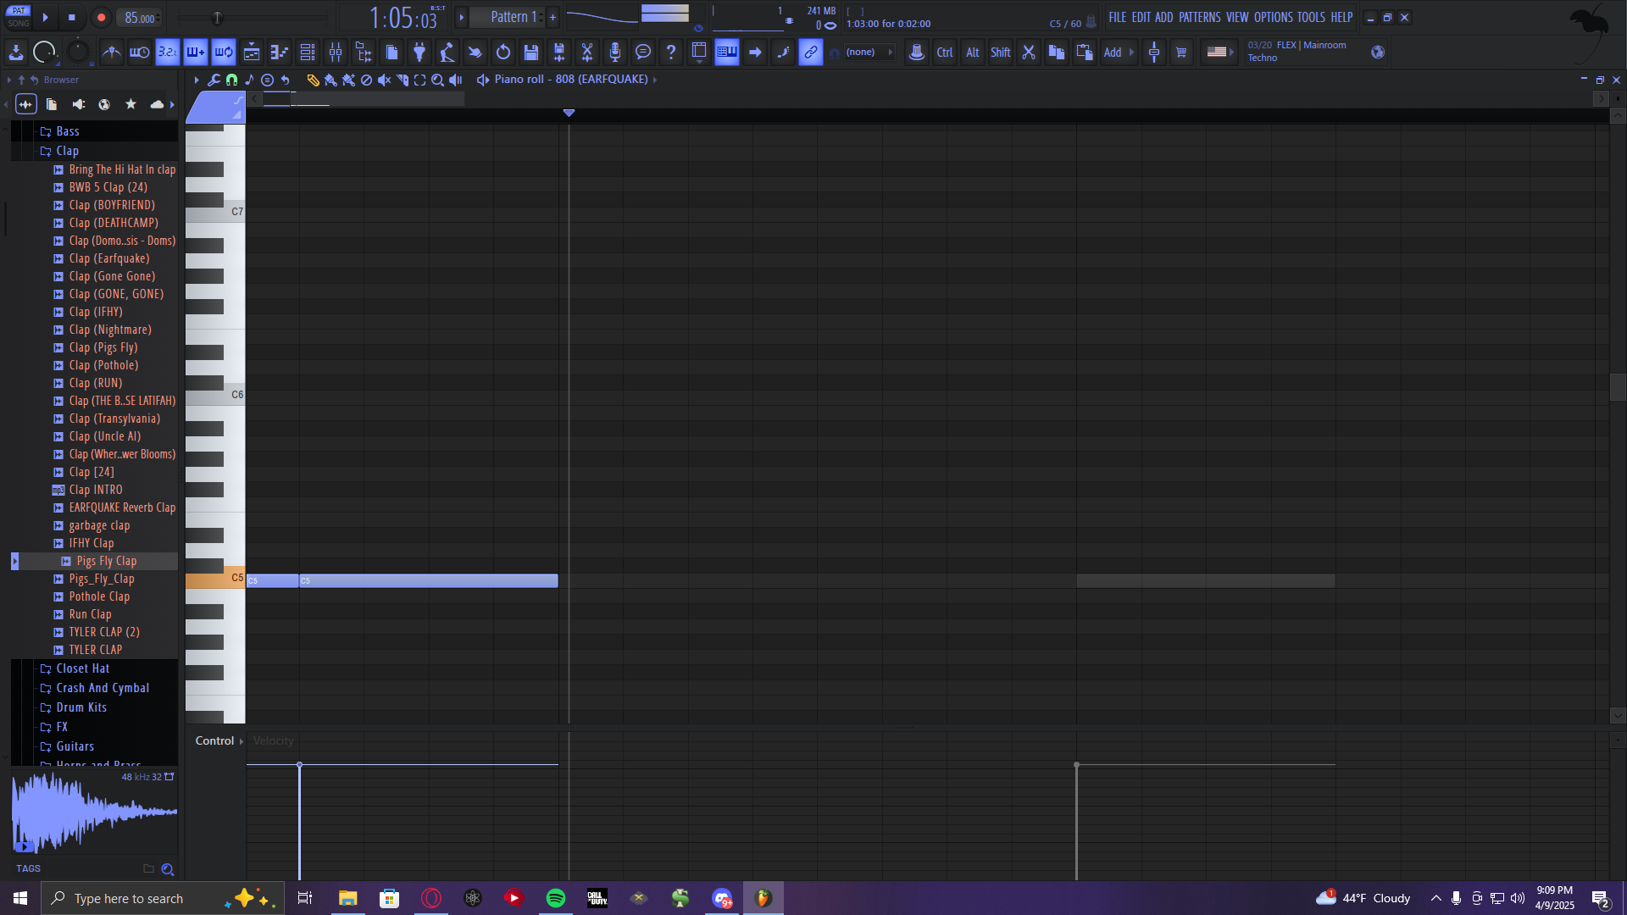The width and height of the screenshot is (1627, 915).
Task: Click the metronome icon
Action: pos(111,53)
